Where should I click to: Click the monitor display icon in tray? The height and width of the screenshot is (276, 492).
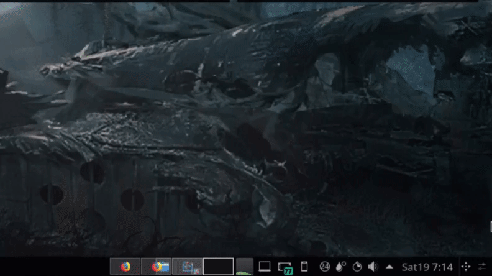tap(265, 267)
